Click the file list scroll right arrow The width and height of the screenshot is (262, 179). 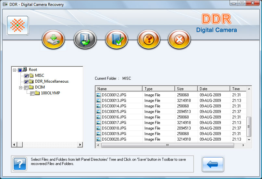point(243,145)
